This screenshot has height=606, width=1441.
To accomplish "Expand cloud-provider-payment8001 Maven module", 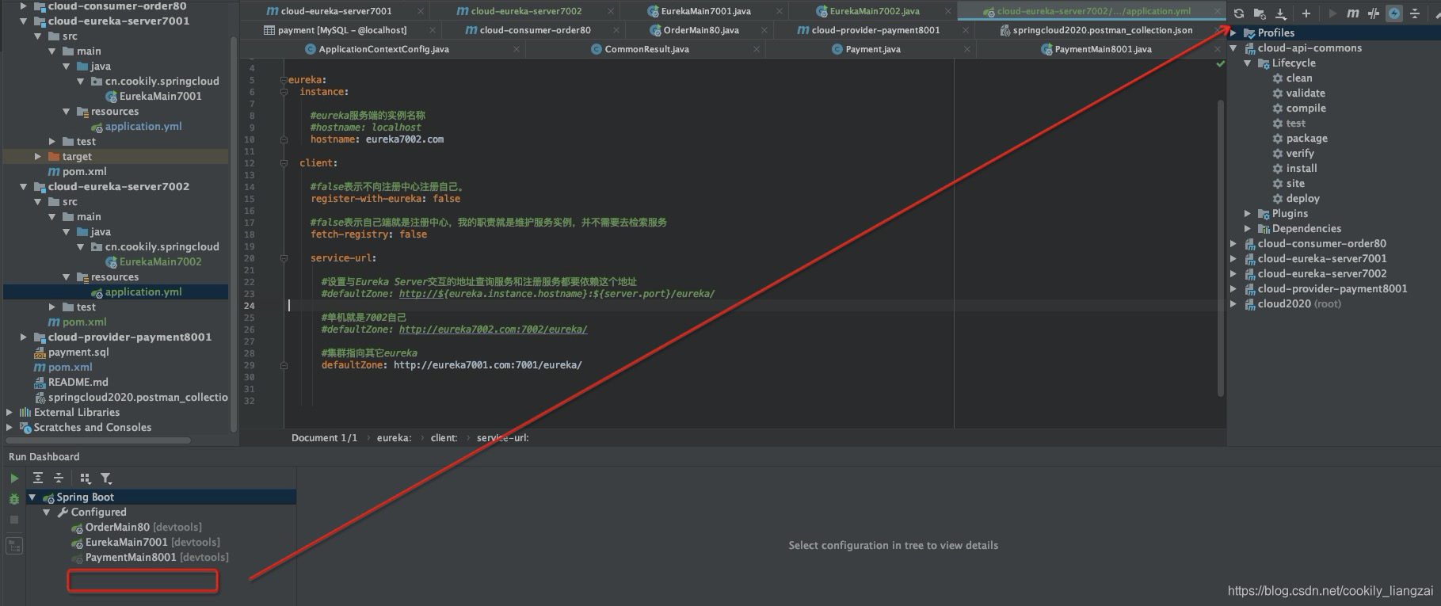I will (1233, 288).
